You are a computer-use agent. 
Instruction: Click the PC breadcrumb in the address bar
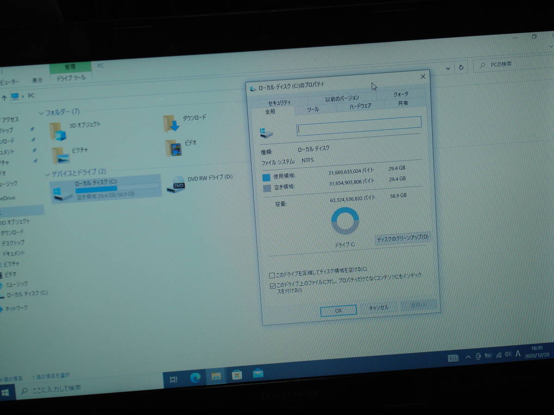click(x=31, y=96)
